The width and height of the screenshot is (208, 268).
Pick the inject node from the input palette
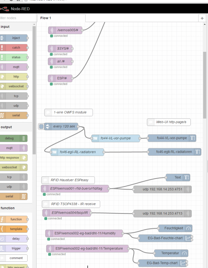[x=14, y=38]
